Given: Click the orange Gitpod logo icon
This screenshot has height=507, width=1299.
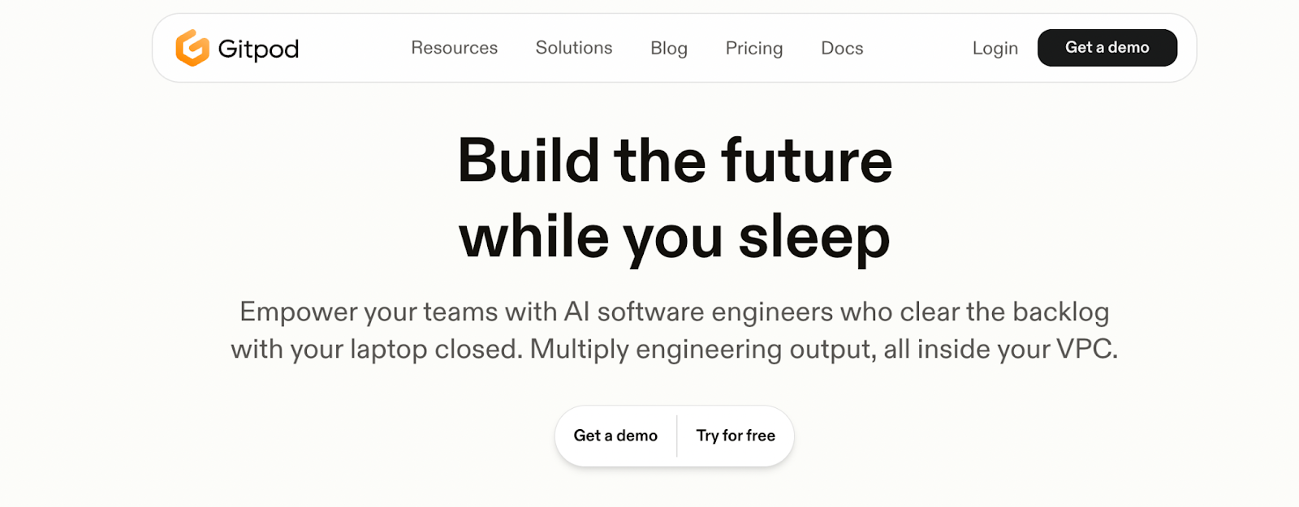Looking at the screenshot, I should coord(192,48).
